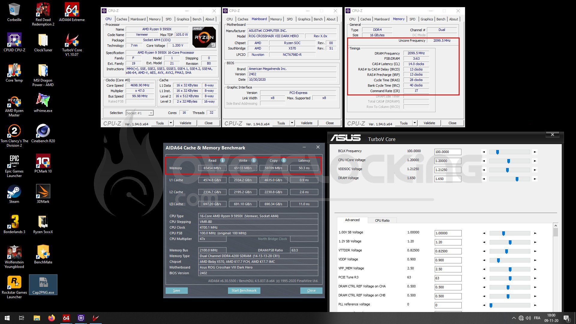Adjust the BCLK Frequency slider handle
576x324 pixels.
coord(497,152)
